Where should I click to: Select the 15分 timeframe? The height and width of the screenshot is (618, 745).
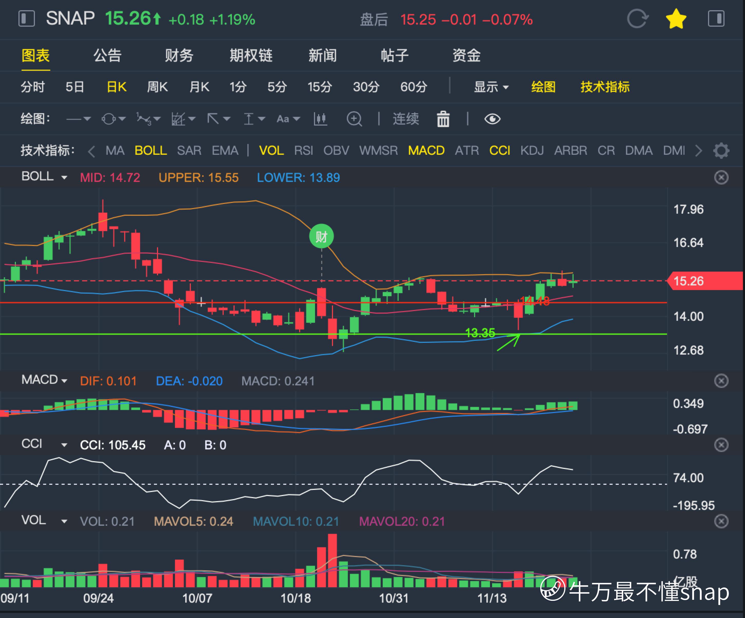[x=320, y=87]
